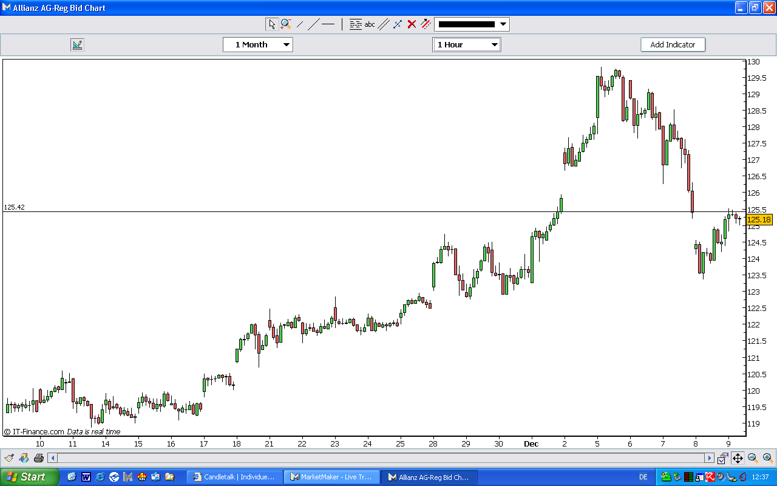Click the Dec date label on the axis
The image size is (777, 486).
(532, 443)
